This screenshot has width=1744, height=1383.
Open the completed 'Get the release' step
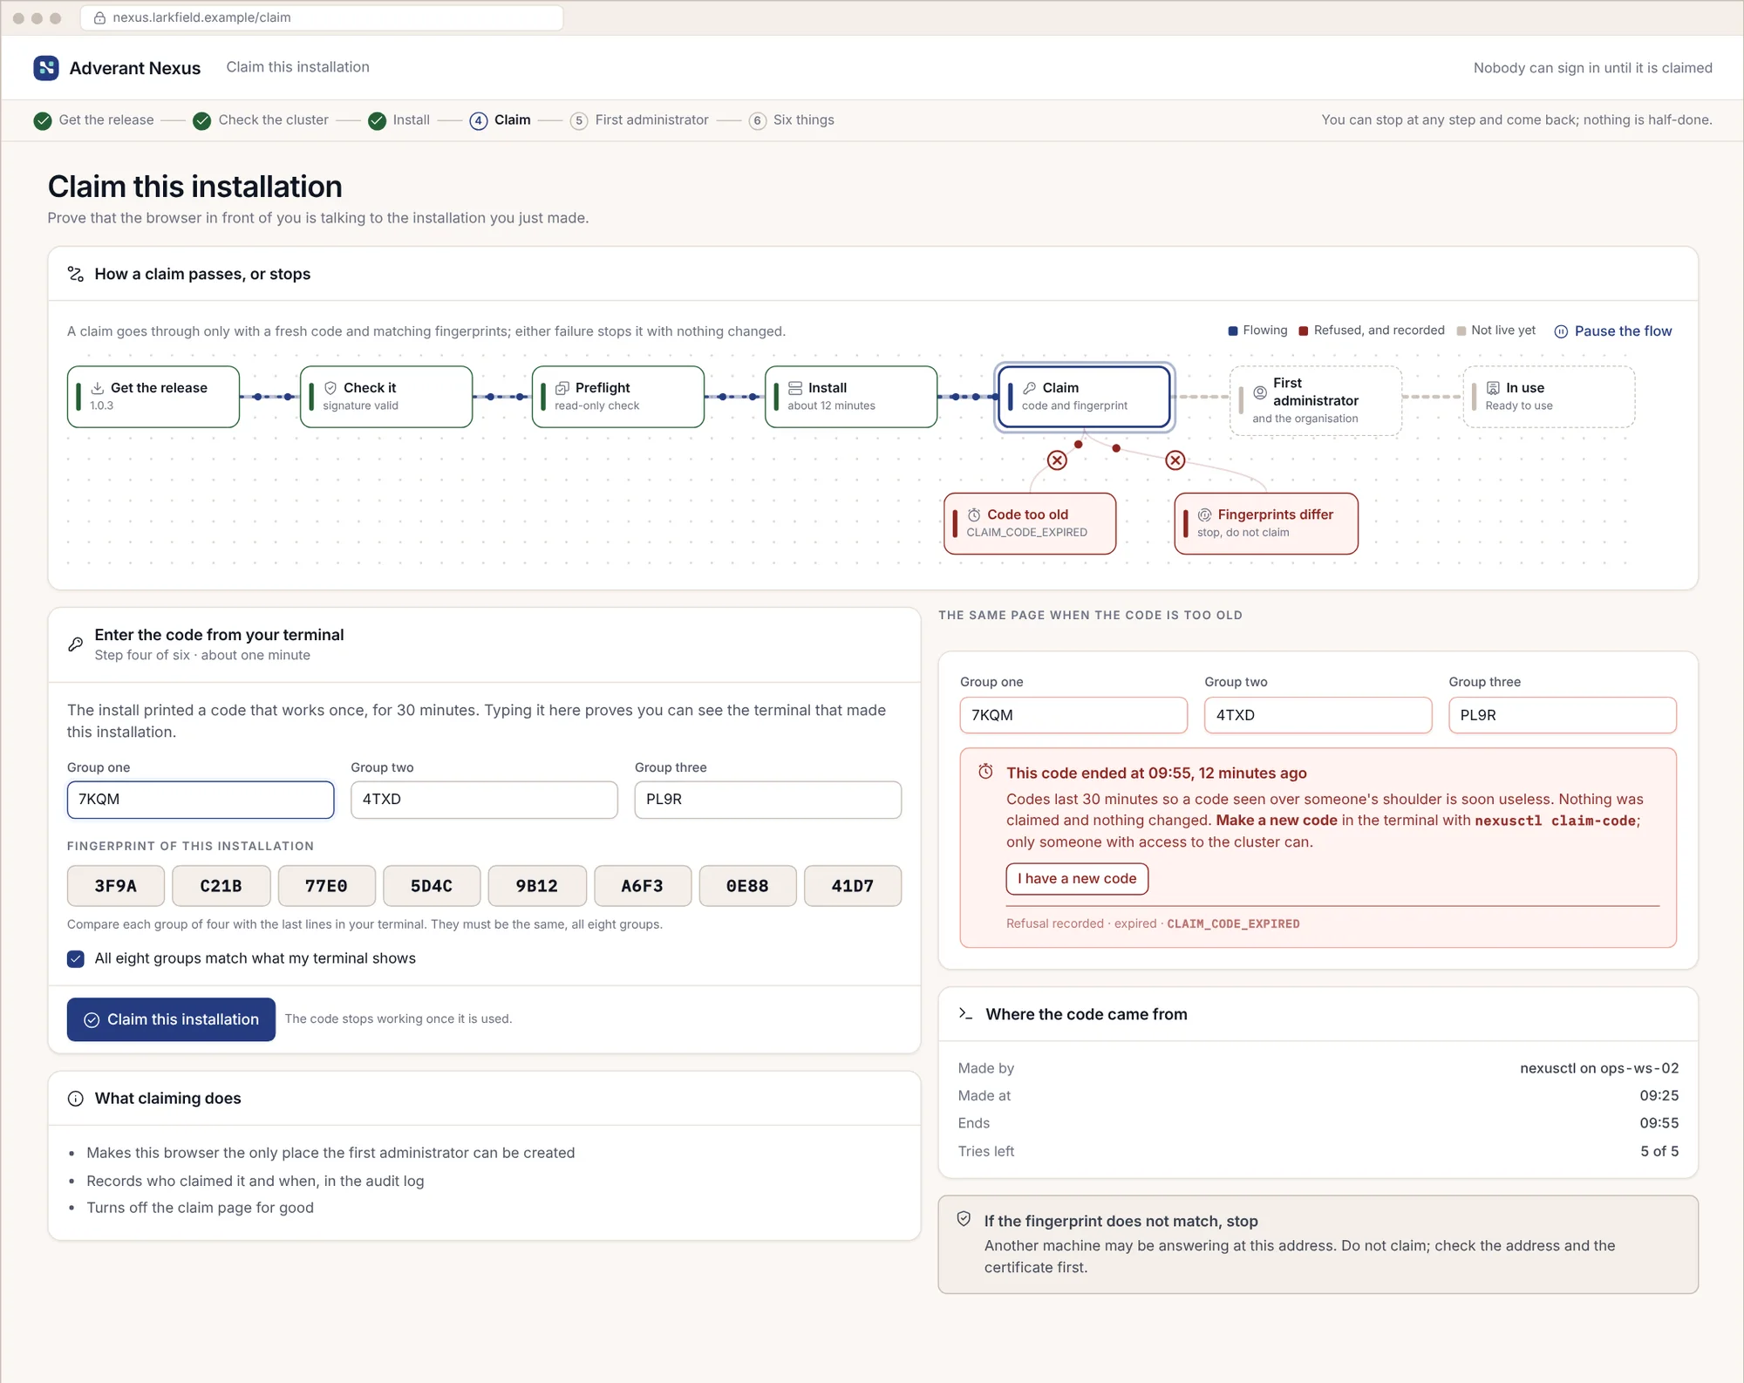pos(94,120)
